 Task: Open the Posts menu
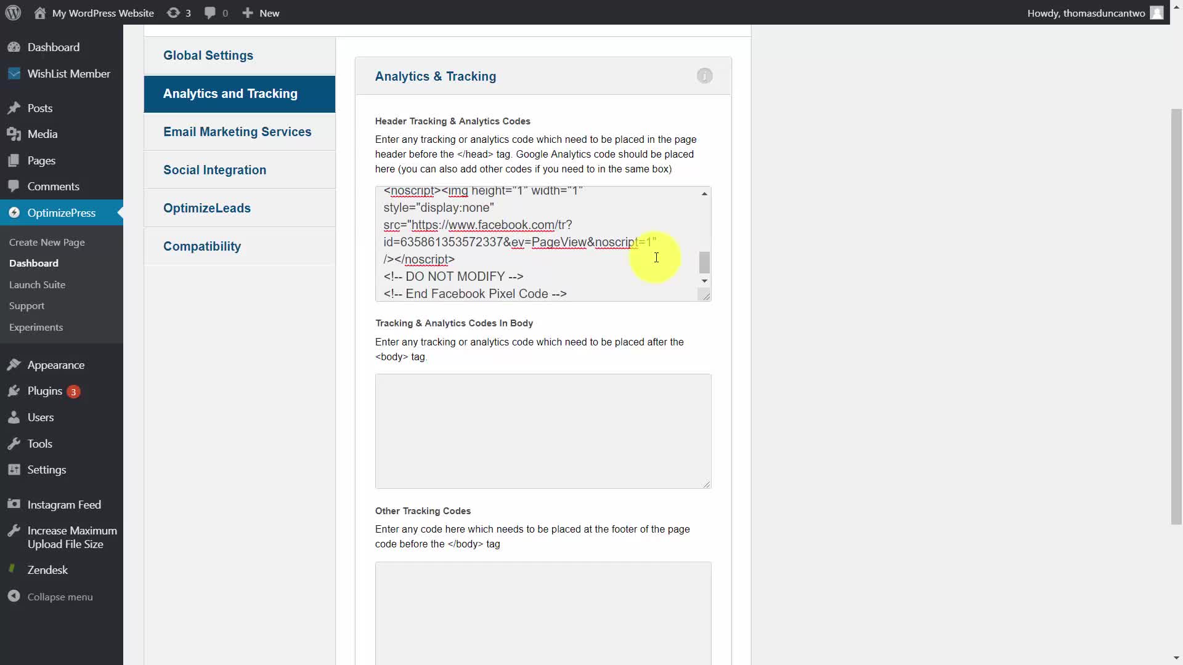point(40,108)
